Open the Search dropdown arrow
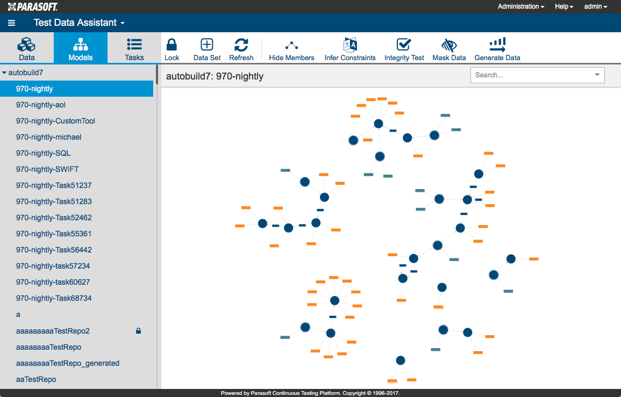621x397 pixels. pos(597,75)
